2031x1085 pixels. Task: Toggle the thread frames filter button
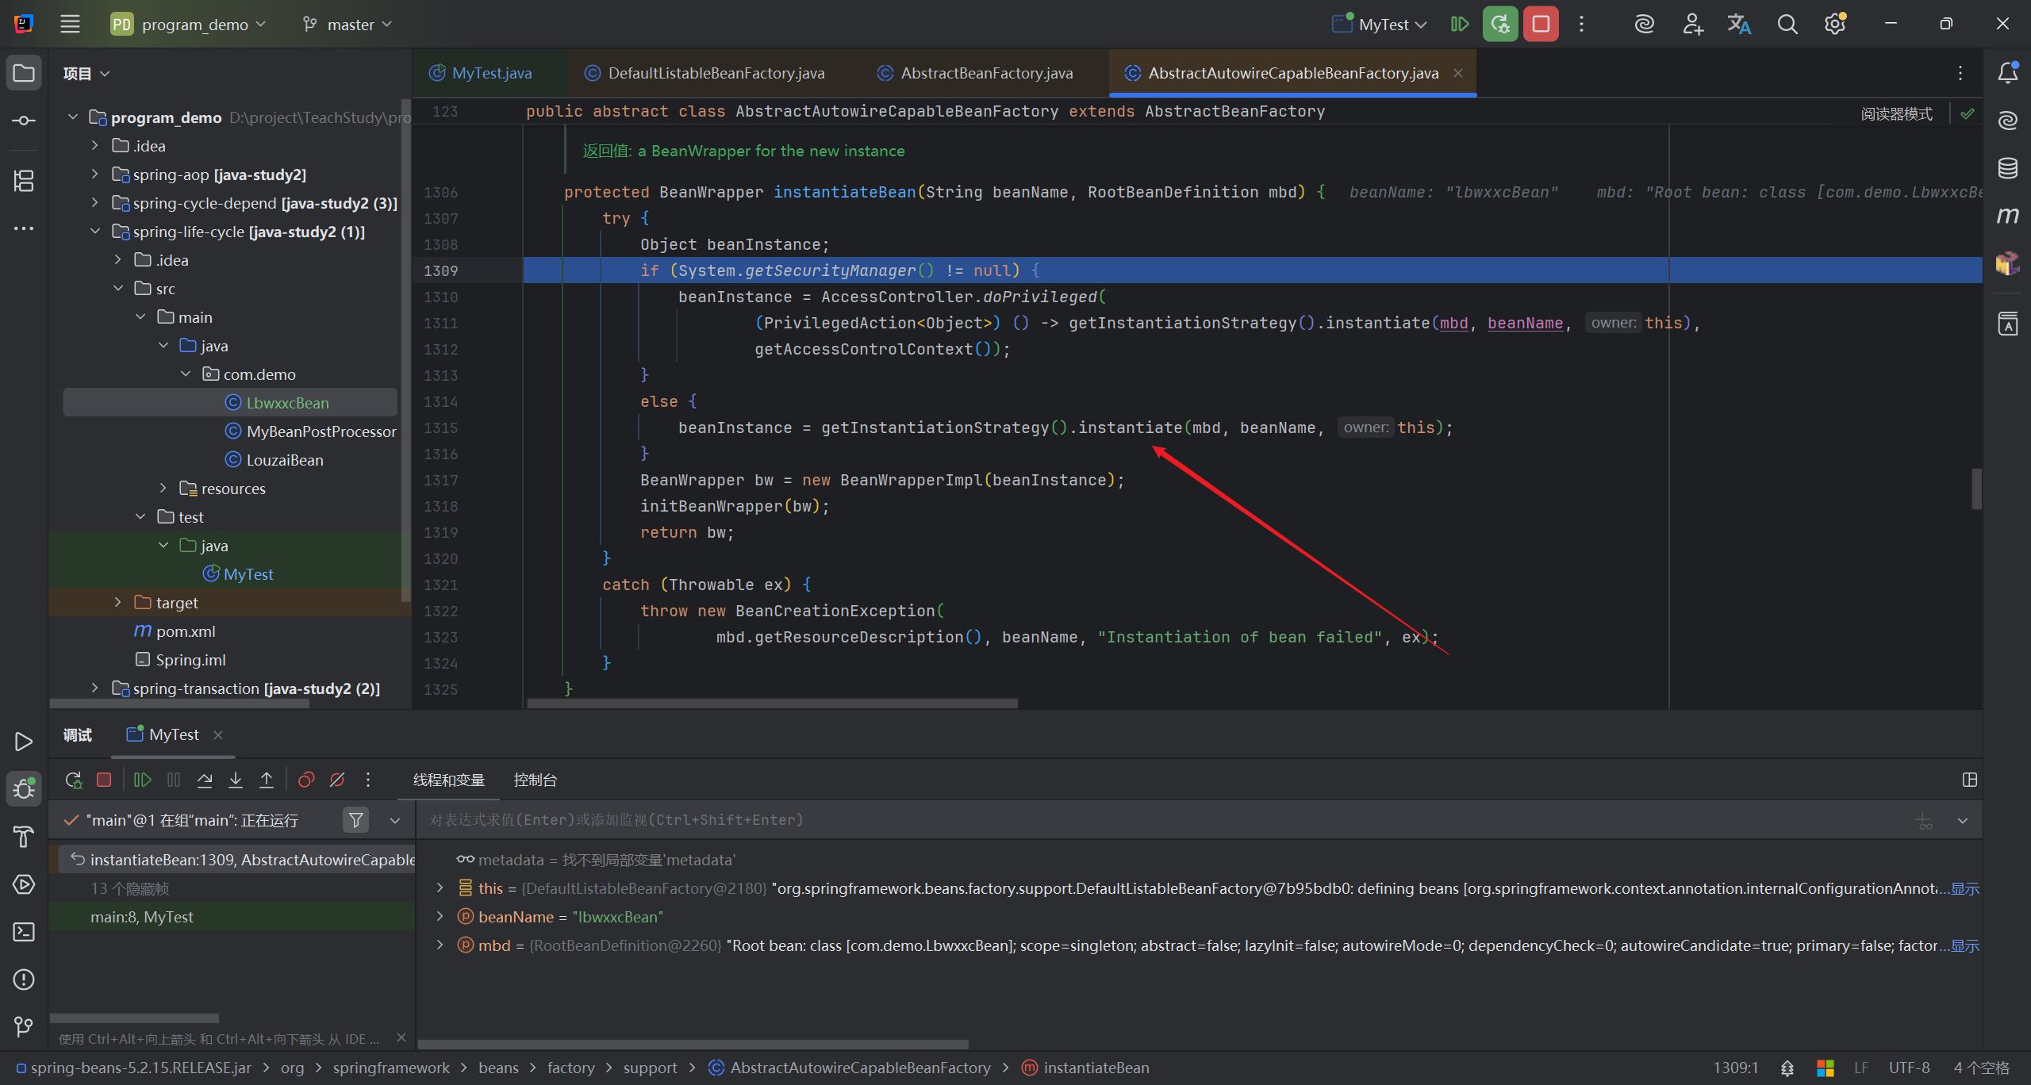pyautogui.click(x=356, y=820)
